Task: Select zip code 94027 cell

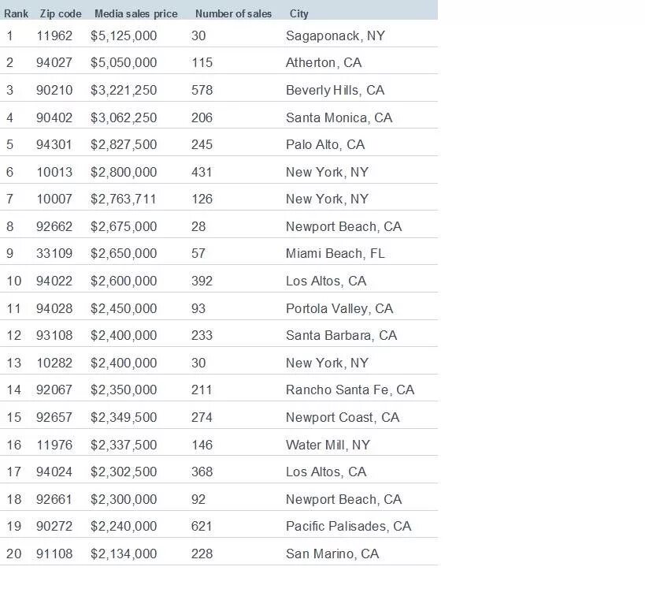Action: pyautogui.click(x=54, y=62)
